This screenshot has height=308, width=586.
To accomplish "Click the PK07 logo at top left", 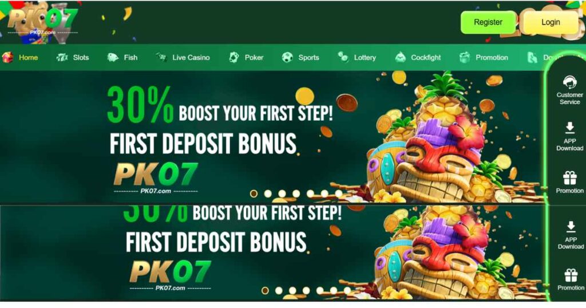I will click(42, 21).
